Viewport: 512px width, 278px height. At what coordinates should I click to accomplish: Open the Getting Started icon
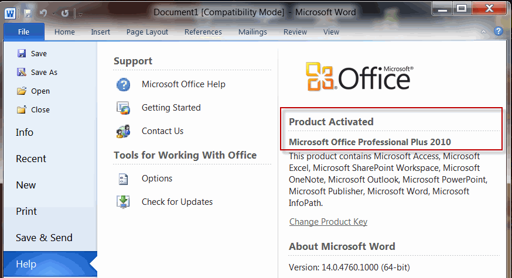coord(124,108)
